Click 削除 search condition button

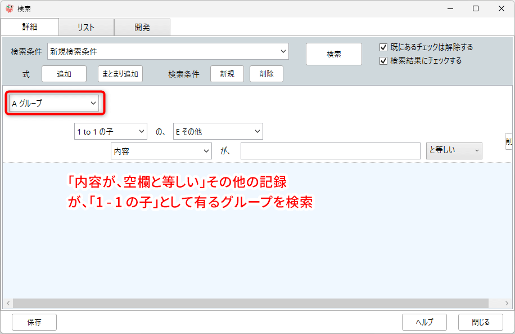266,74
